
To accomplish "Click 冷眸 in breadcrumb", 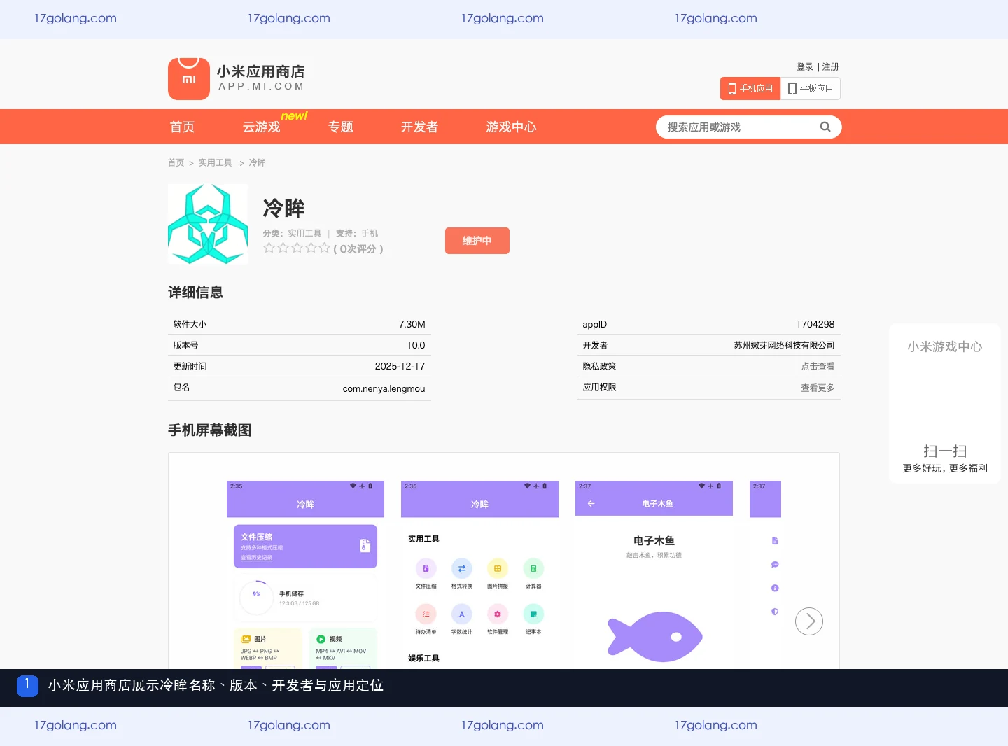I will click(257, 162).
